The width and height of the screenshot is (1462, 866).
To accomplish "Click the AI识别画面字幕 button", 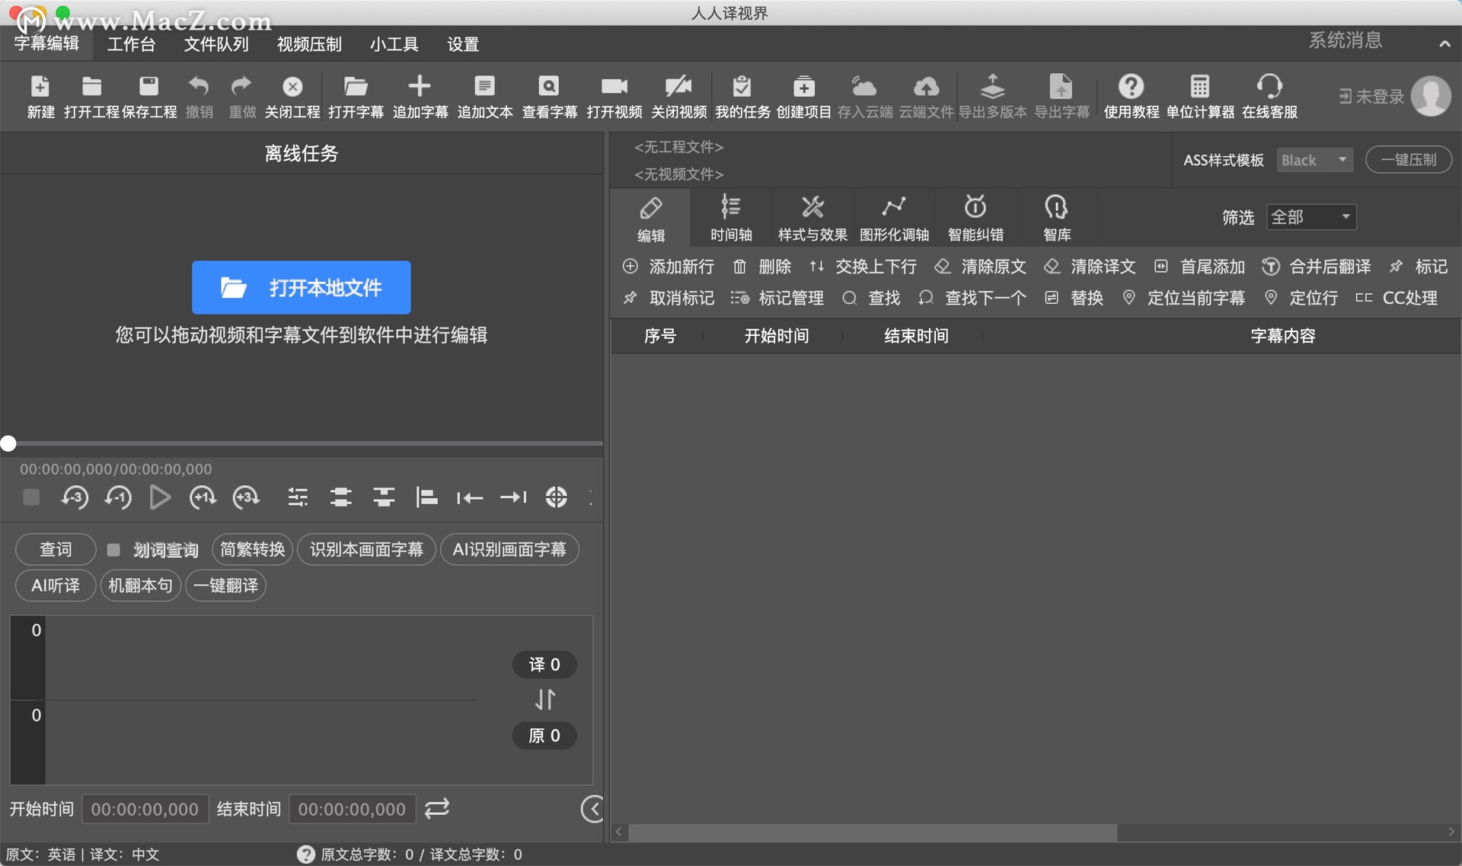I will click(x=509, y=549).
